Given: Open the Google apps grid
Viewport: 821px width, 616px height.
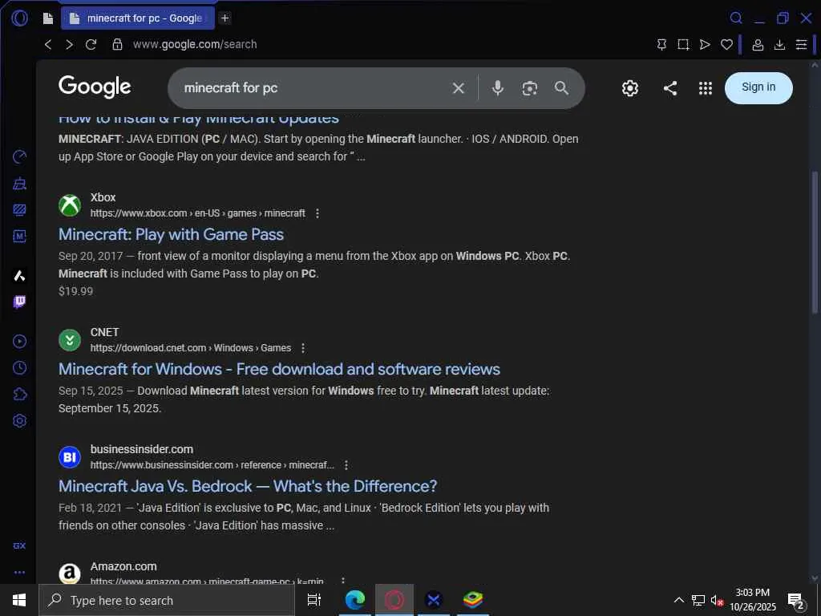Looking at the screenshot, I should (706, 88).
